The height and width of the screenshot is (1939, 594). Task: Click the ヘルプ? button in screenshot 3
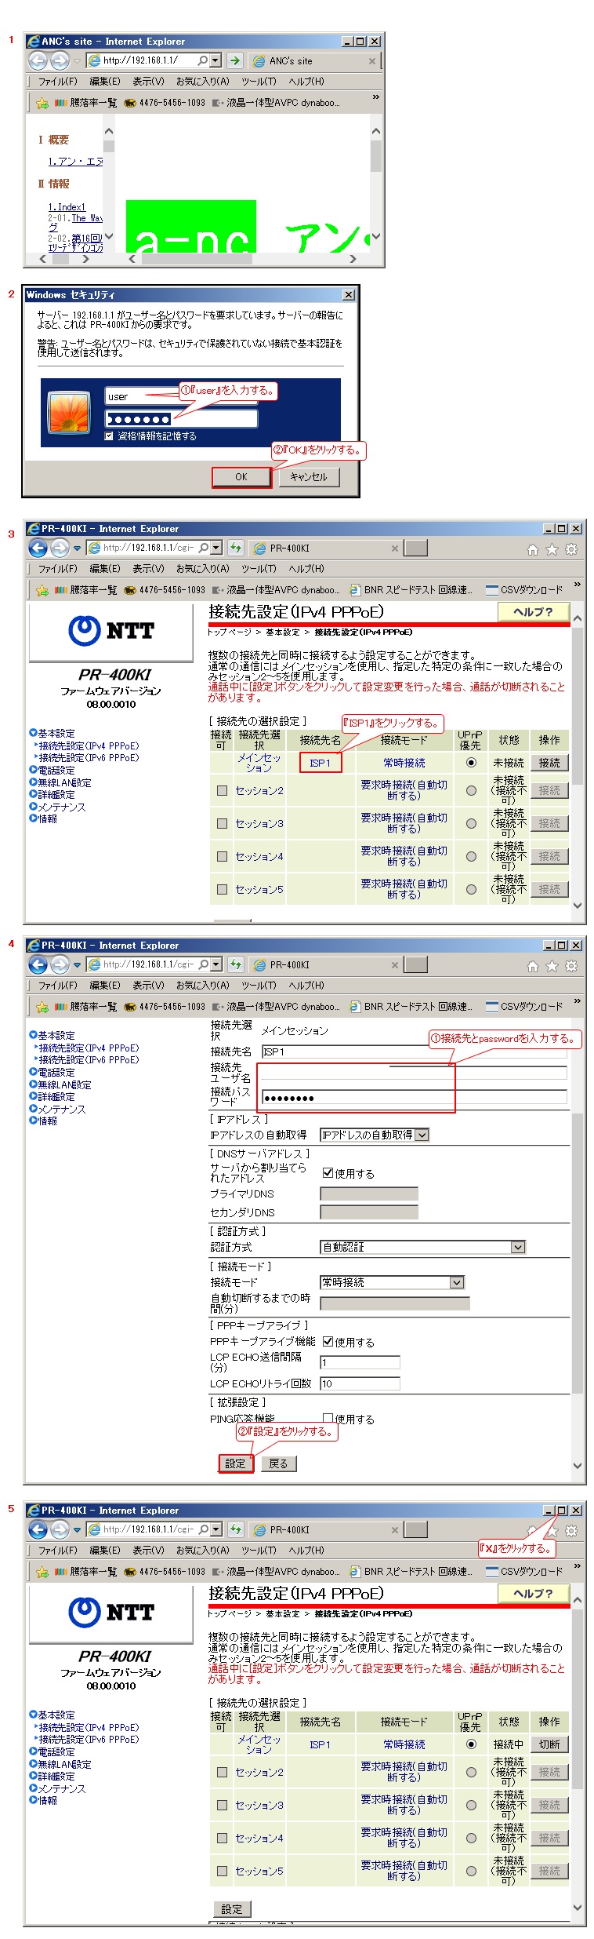pos(534,612)
